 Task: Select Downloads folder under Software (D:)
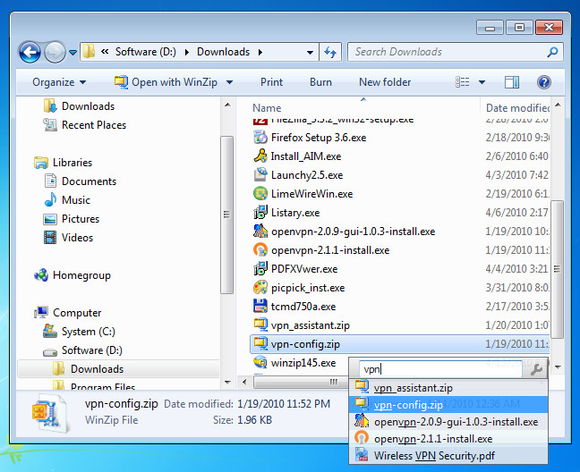(x=118, y=369)
